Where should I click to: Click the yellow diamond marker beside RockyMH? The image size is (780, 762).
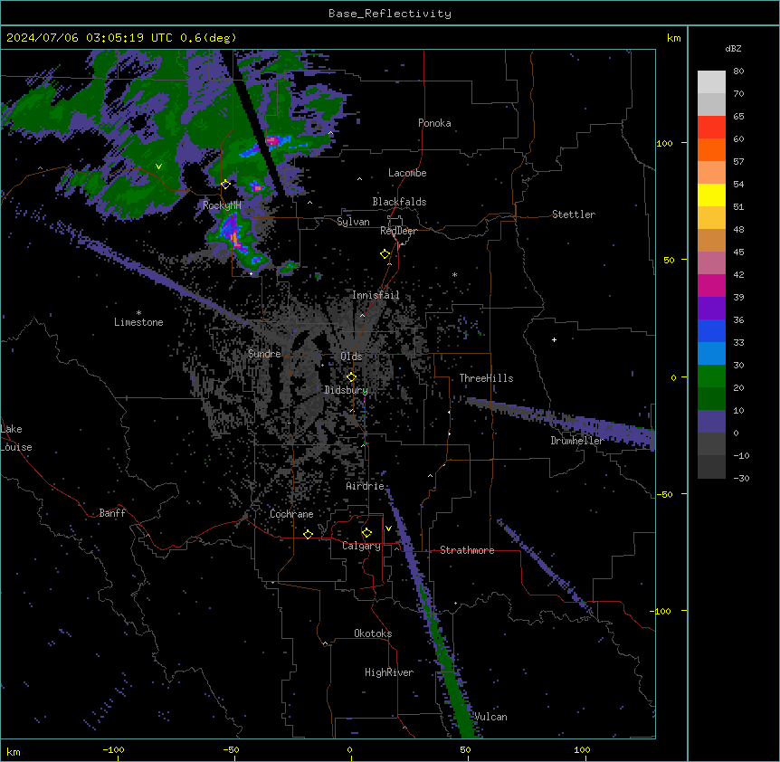[x=225, y=185]
